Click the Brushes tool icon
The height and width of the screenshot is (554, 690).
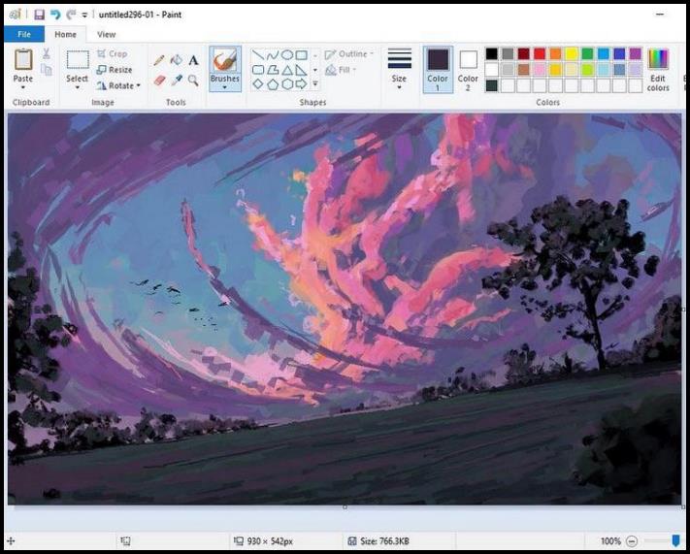click(225, 60)
